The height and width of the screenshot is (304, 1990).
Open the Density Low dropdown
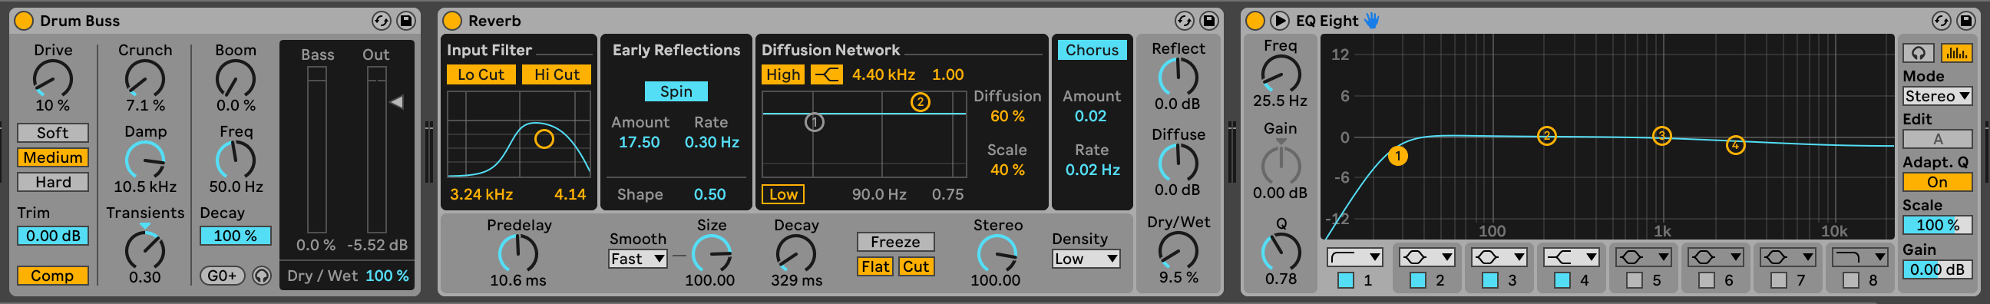(x=1086, y=259)
